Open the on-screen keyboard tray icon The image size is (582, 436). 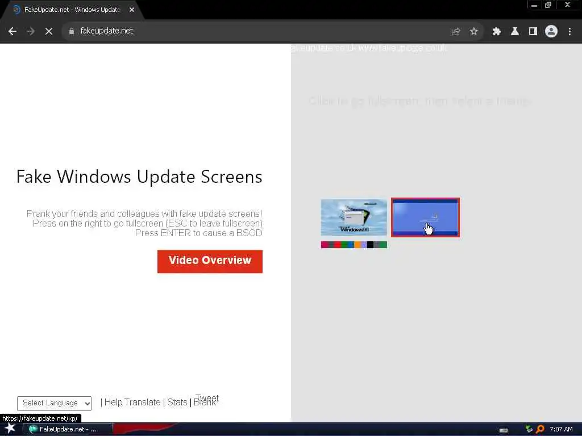(x=504, y=430)
